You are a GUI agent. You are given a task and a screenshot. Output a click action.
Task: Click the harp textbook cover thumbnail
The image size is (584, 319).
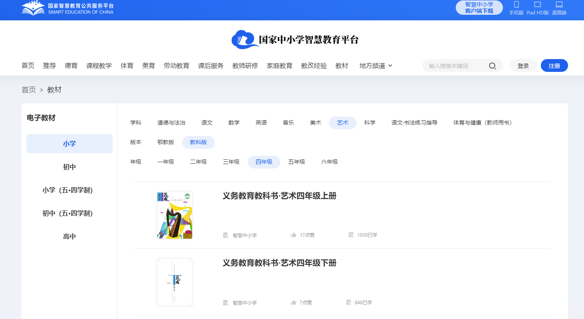[175, 215]
